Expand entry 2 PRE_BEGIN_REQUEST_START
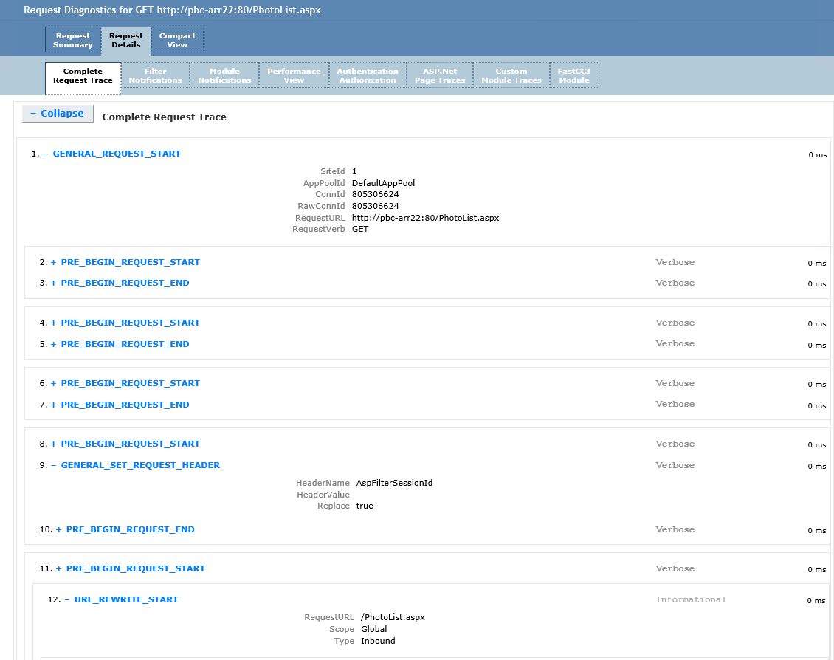Viewport: 834px width, 660px height. point(130,262)
